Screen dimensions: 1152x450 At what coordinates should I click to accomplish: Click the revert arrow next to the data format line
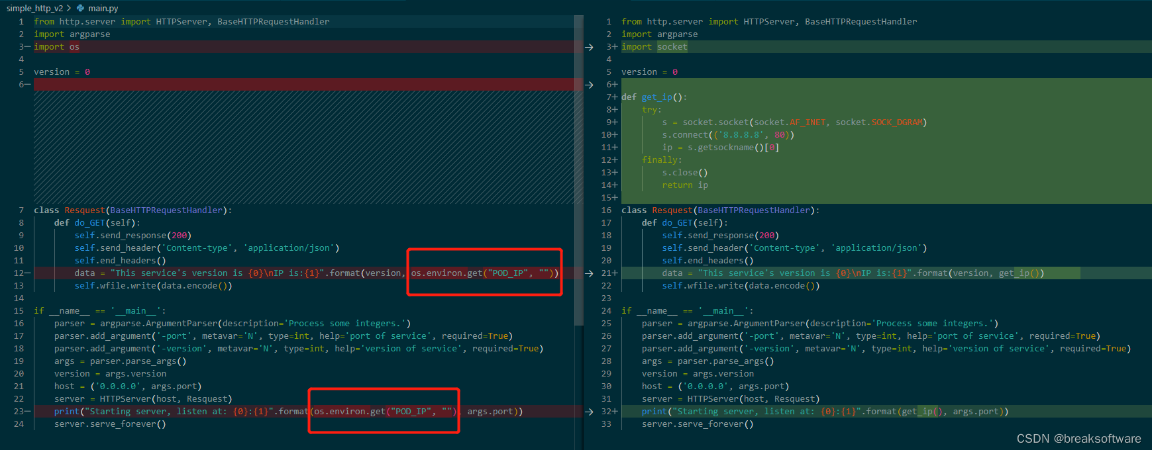tap(589, 273)
